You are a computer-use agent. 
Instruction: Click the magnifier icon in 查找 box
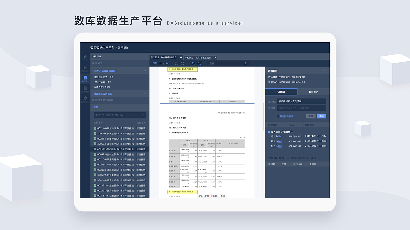[x=245, y=63]
